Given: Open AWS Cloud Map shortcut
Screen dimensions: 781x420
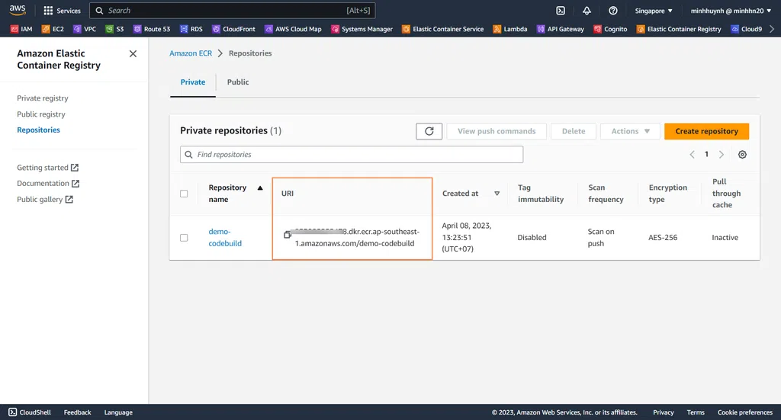Looking at the screenshot, I should coord(293,29).
